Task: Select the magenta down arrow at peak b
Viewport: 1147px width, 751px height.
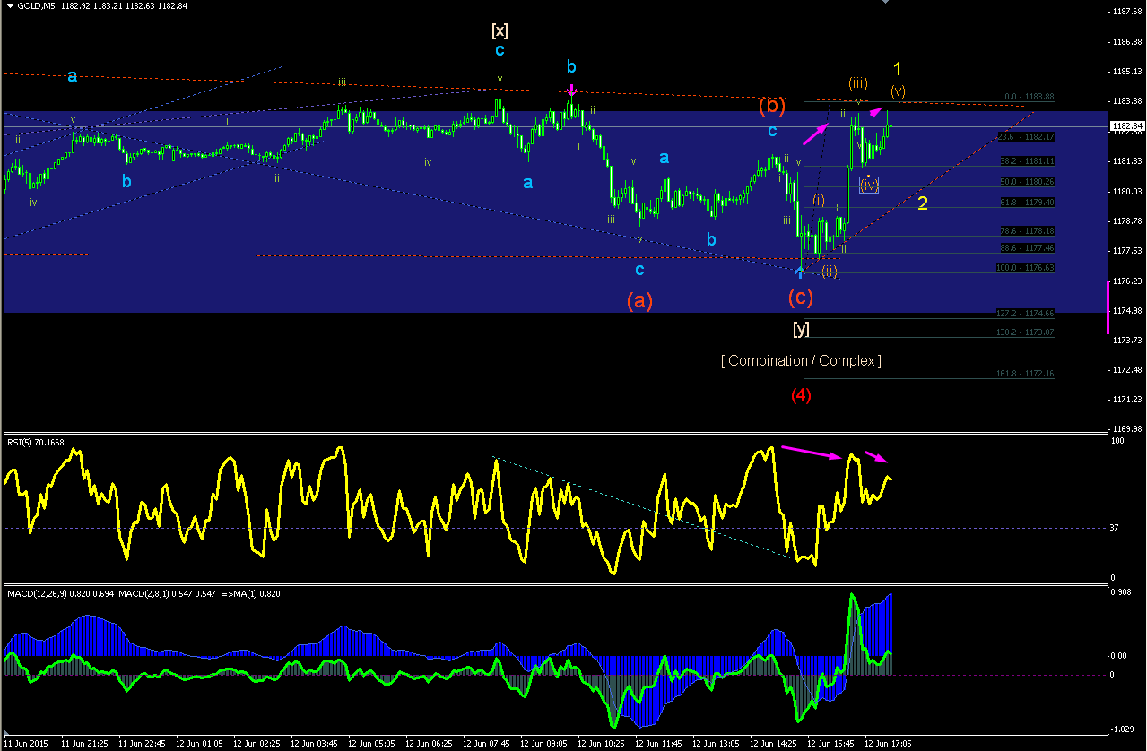Action: (x=571, y=91)
